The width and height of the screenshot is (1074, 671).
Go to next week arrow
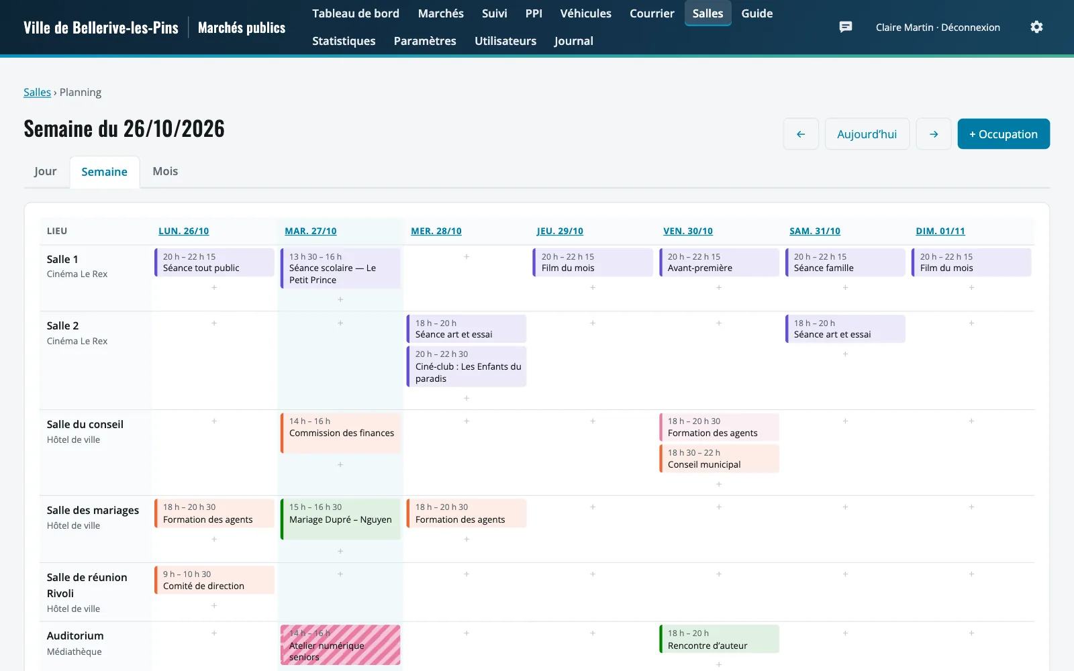point(934,134)
